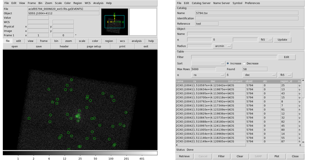Screen dimensions: 320x160
Task: Click the 'open' button in the button bar
Action: click(15, 47)
